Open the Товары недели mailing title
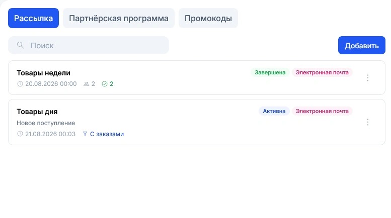Image resolution: width=391 pixels, height=218 pixels. click(43, 73)
